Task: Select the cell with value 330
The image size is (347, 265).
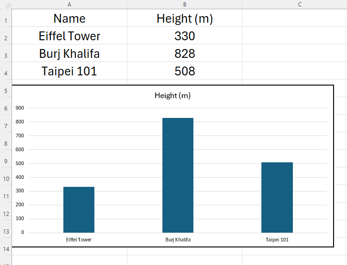Action: click(x=185, y=36)
